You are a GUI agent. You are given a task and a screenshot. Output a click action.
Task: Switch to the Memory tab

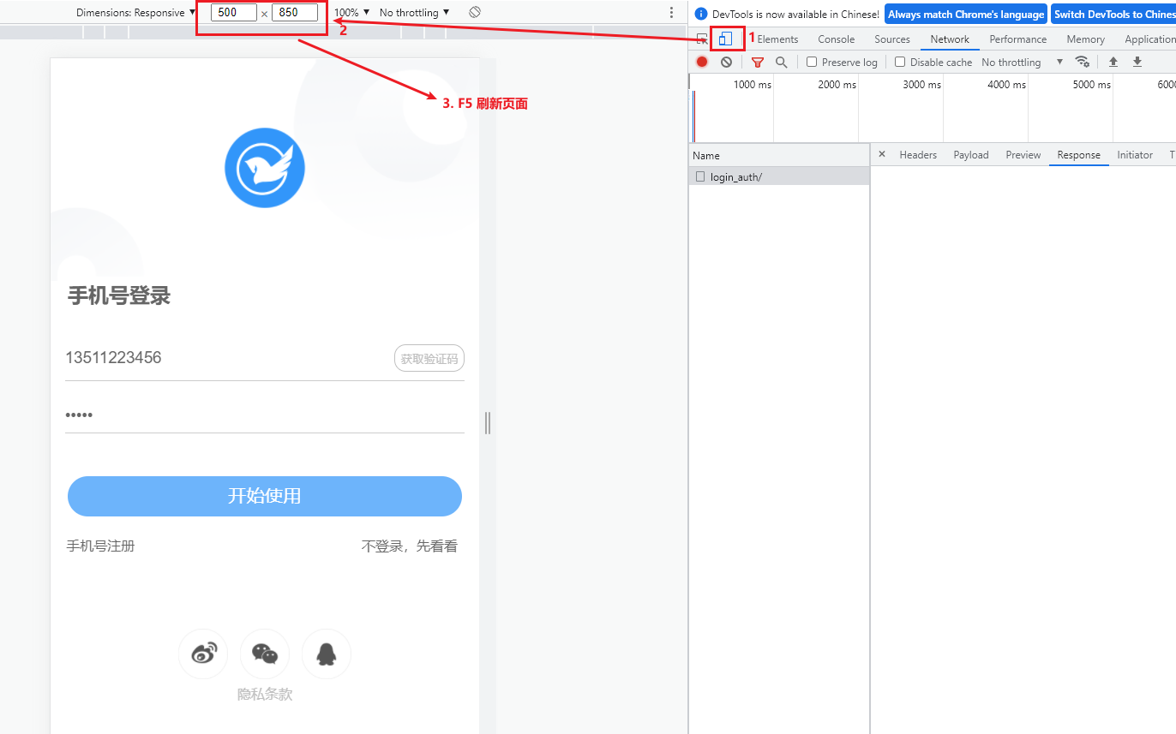1085,39
